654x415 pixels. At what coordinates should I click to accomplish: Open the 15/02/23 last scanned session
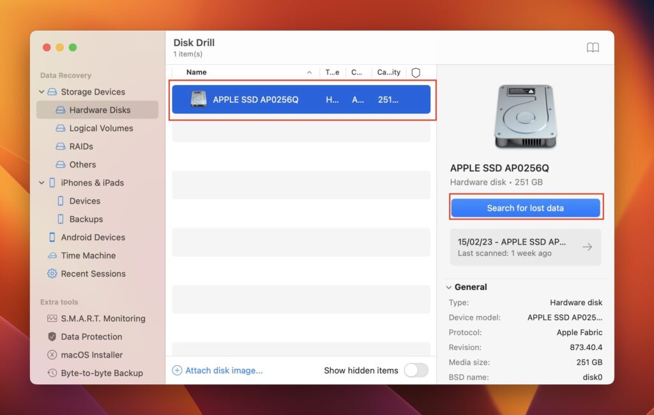point(526,247)
